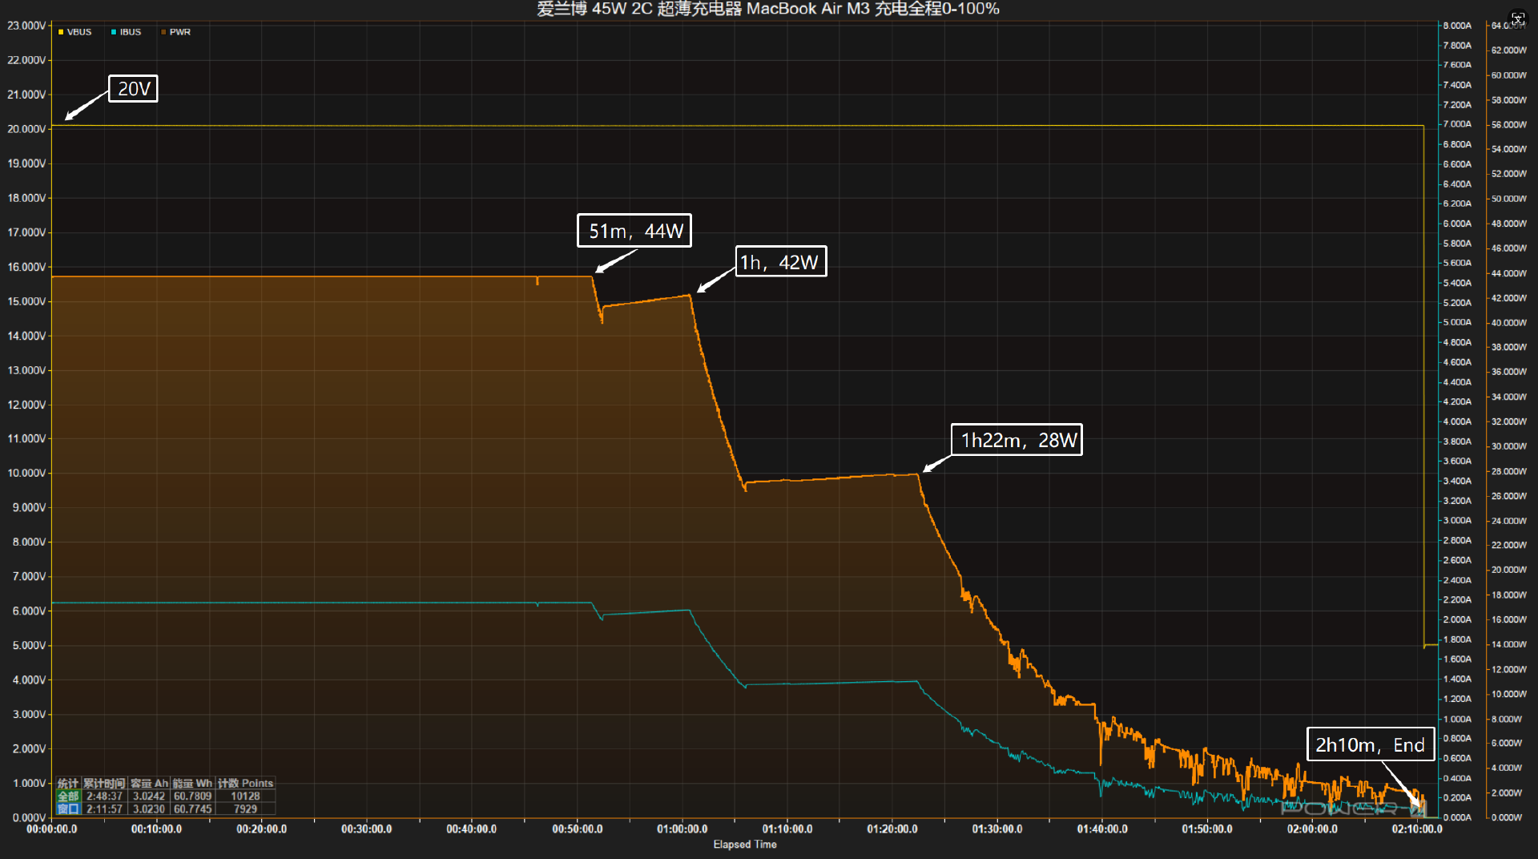Click the 3.0230 capacity cell
The image size is (1538, 859).
click(x=149, y=809)
